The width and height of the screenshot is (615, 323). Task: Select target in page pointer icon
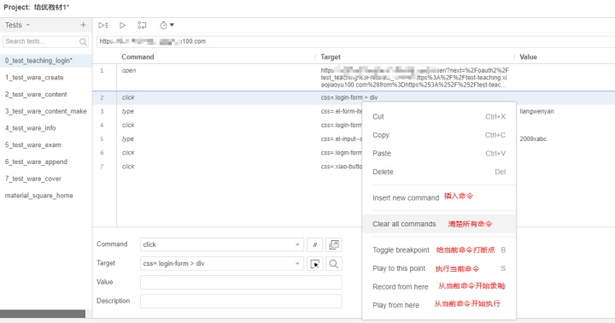(315, 264)
